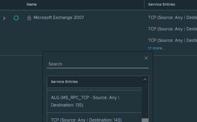The width and height of the screenshot is (197, 122).
Task: Close the service entries popup
Action: point(146,58)
